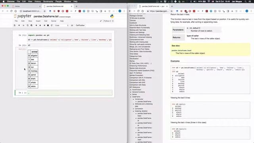This screenshot has height=143, width=254.
Task: Open the Jupyter command palette keyboard icon
Action: click(72, 25)
